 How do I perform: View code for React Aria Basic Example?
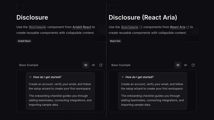(x=185, y=65)
